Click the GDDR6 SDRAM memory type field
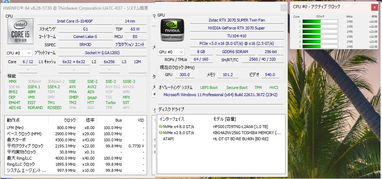Viewport: 382px width, 179px height. tap(235, 52)
